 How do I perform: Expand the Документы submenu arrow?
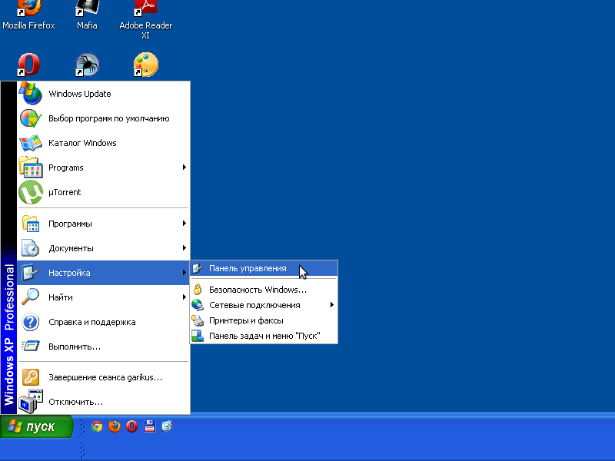pos(184,247)
